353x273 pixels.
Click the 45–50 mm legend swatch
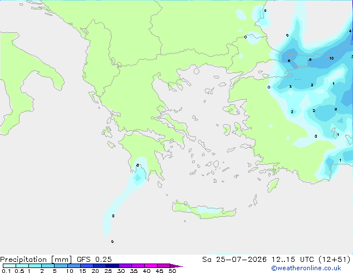(164, 266)
